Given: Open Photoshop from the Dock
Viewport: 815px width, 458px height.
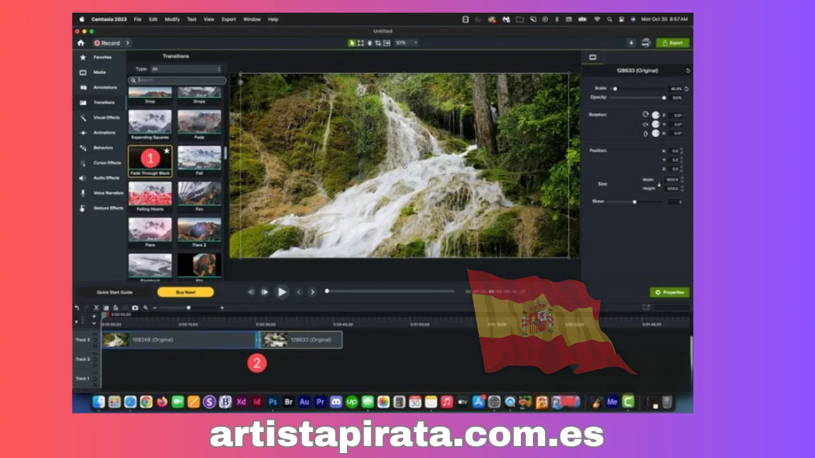Looking at the screenshot, I should click(x=273, y=402).
